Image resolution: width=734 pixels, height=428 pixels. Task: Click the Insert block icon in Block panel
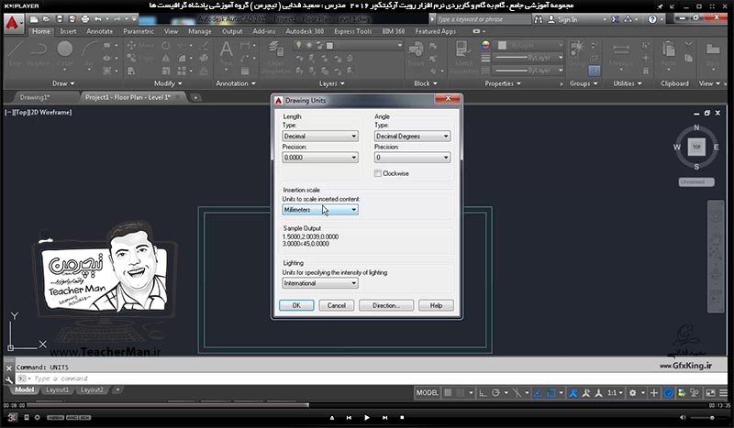(x=416, y=54)
